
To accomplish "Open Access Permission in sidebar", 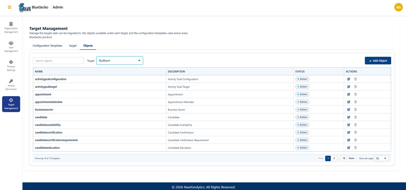I will click(11, 85).
